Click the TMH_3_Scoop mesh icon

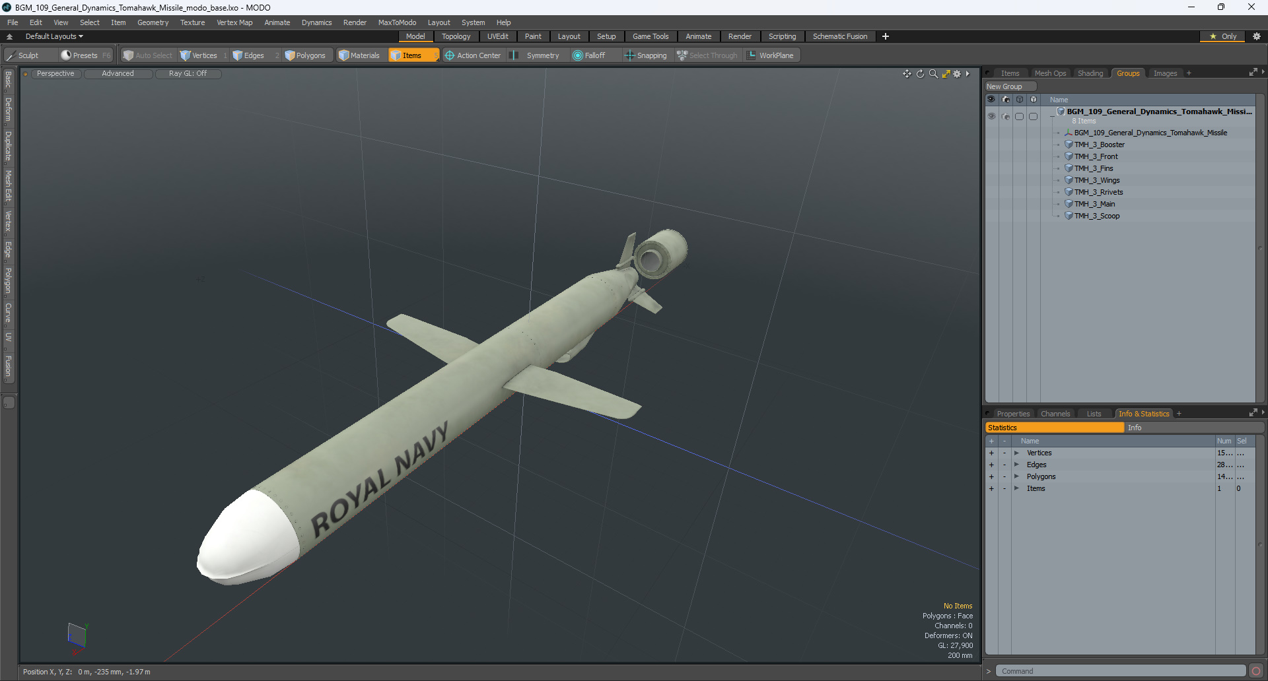pos(1069,216)
